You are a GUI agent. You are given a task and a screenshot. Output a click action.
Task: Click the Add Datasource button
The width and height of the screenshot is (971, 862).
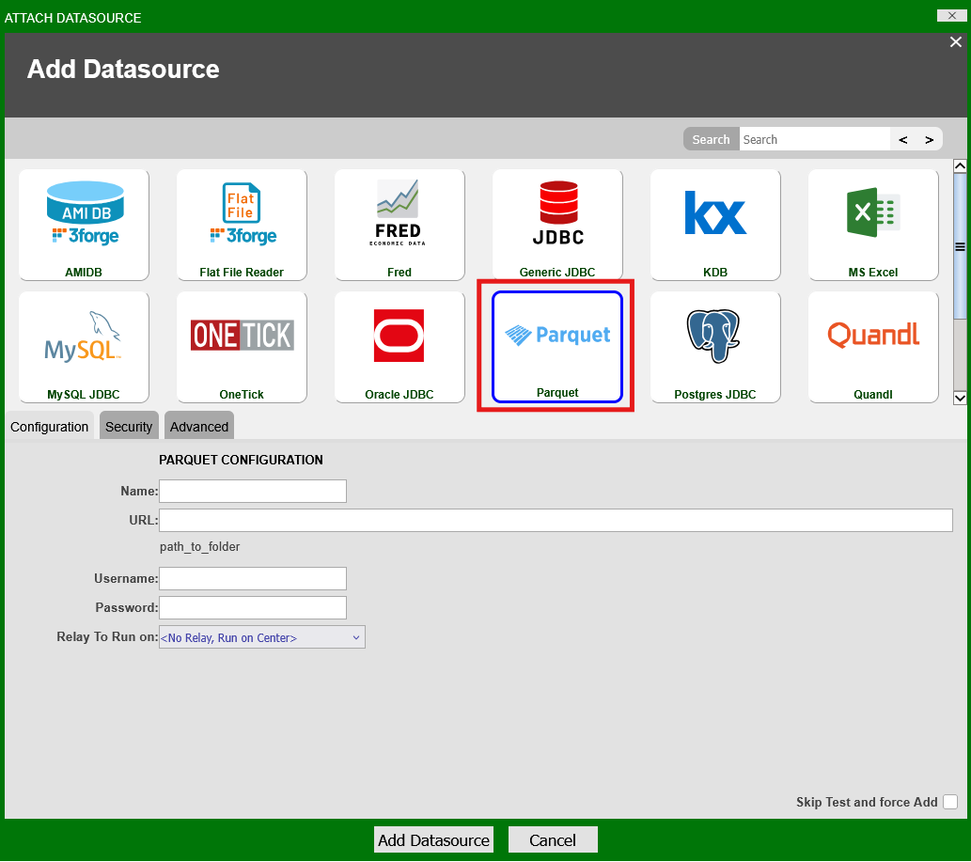click(x=433, y=839)
